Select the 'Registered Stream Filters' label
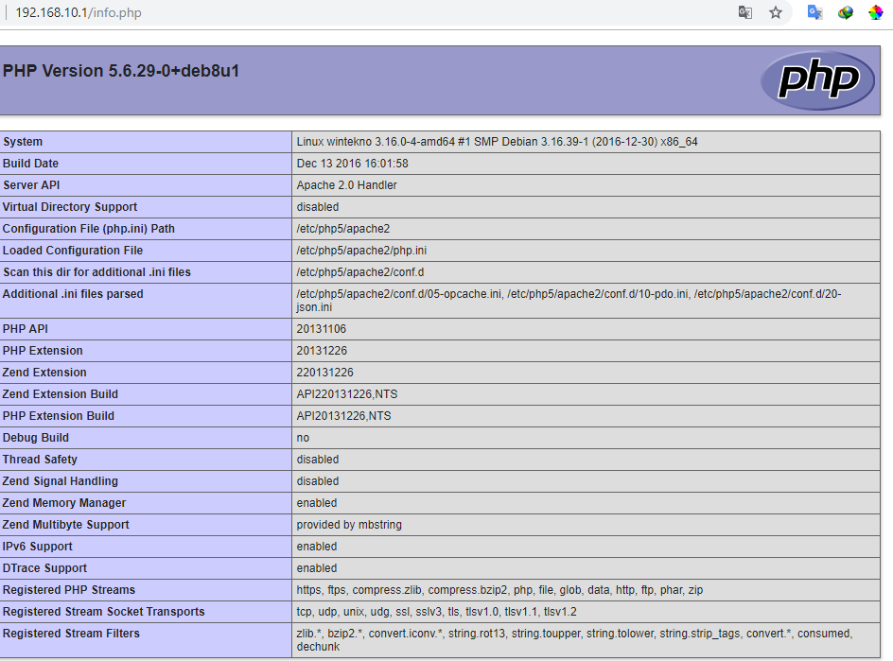 (71, 633)
